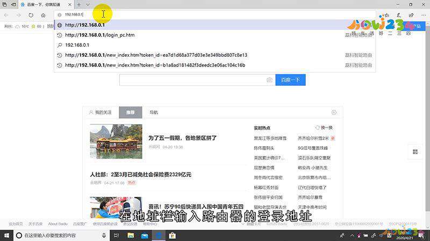430x241 pixels.
Task: Open history entry with token ea7d1d68a
Action: 214,55
